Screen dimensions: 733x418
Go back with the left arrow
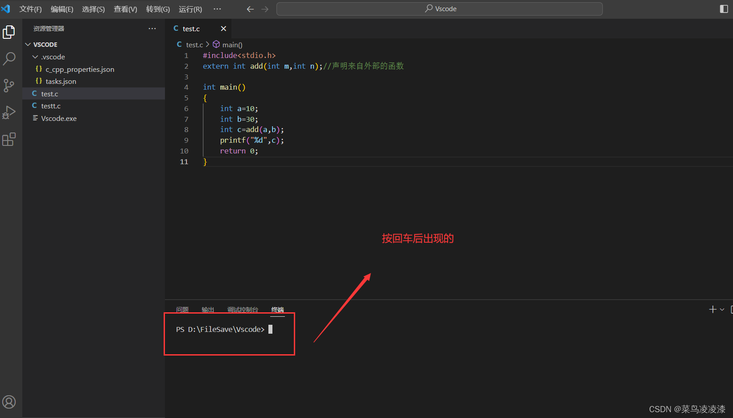250,9
